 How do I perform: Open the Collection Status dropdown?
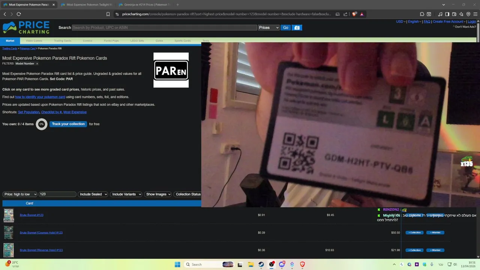pyautogui.click(x=187, y=194)
